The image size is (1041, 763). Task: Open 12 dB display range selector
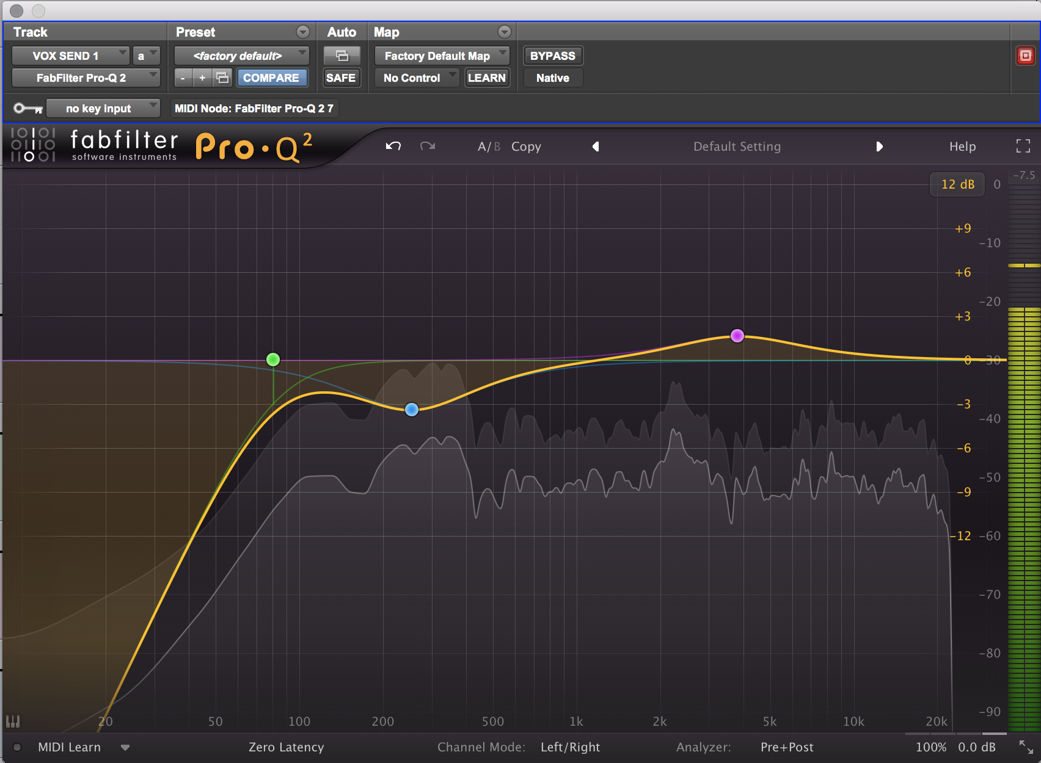point(957,184)
